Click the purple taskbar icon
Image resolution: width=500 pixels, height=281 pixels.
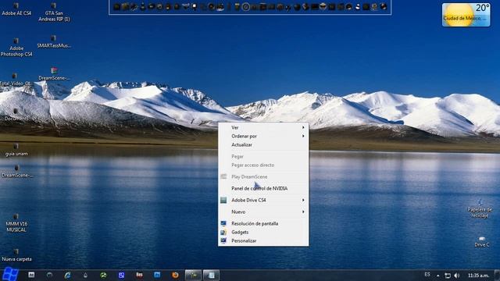(x=122, y=275)
